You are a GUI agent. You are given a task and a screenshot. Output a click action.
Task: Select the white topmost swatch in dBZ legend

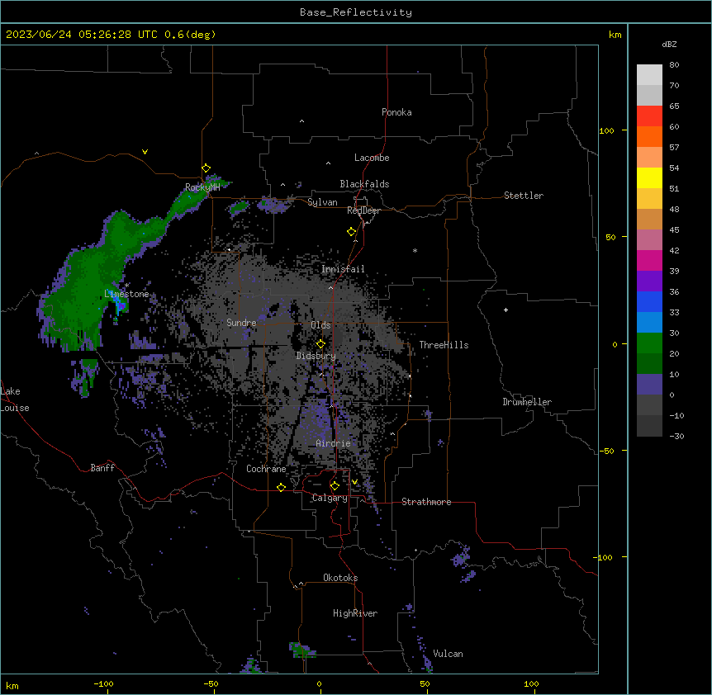(x=649, y=75)
